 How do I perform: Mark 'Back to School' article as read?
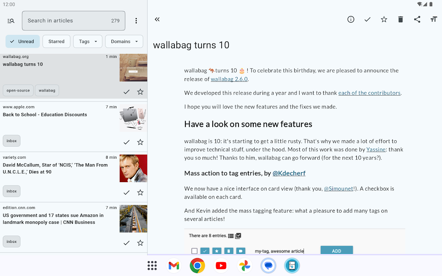point(126,142)
